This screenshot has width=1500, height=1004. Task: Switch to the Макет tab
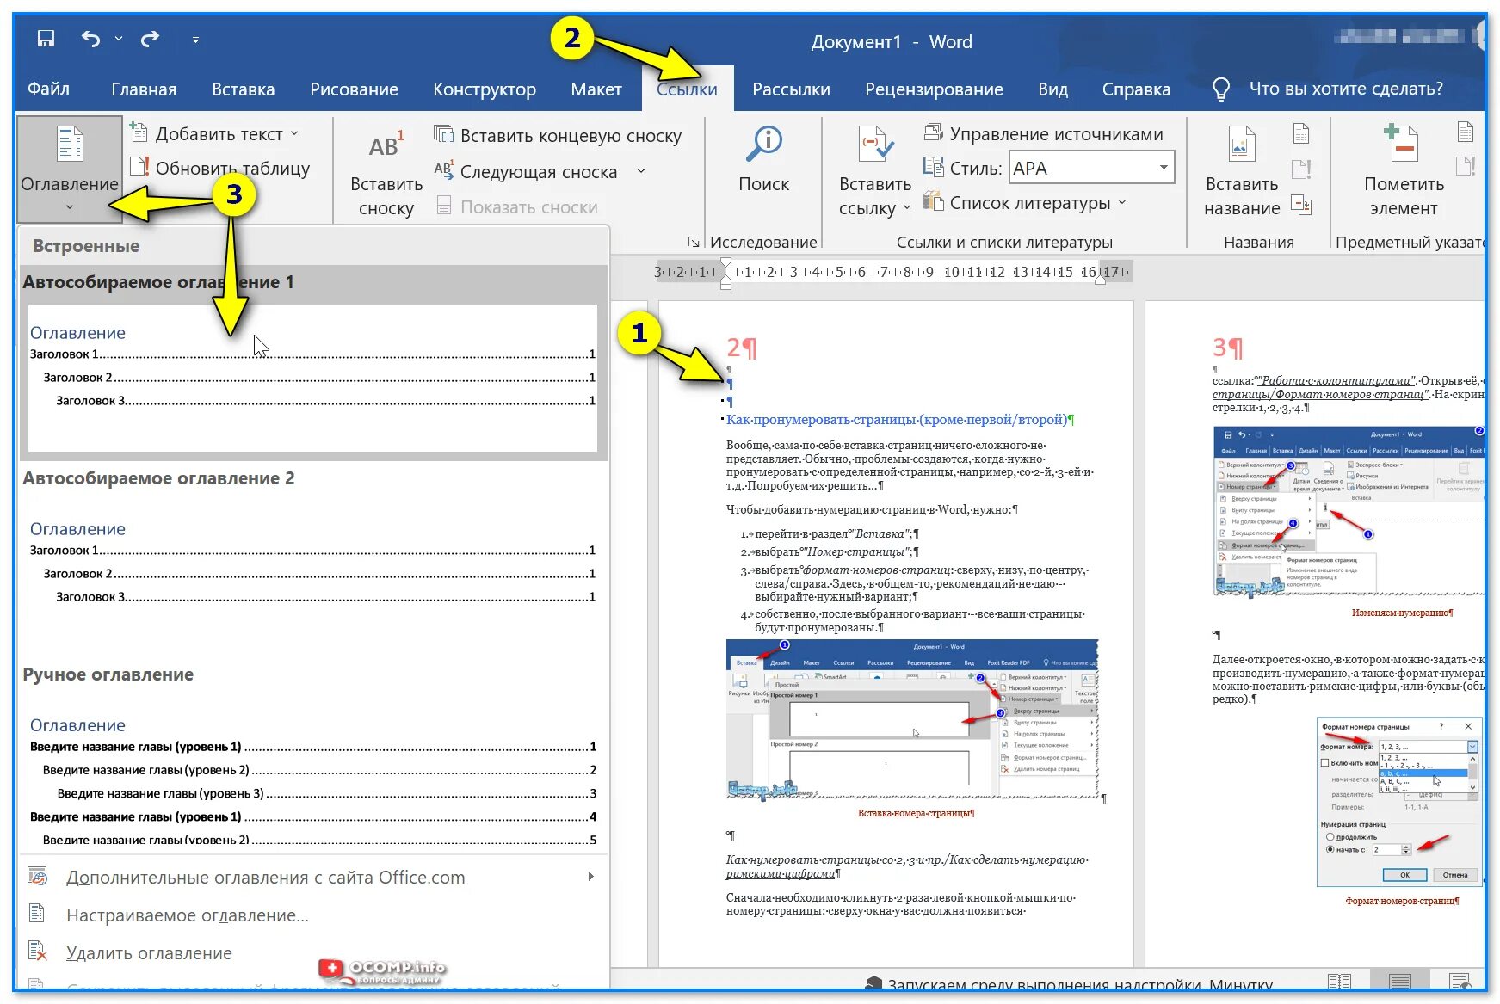click(596, 89)
